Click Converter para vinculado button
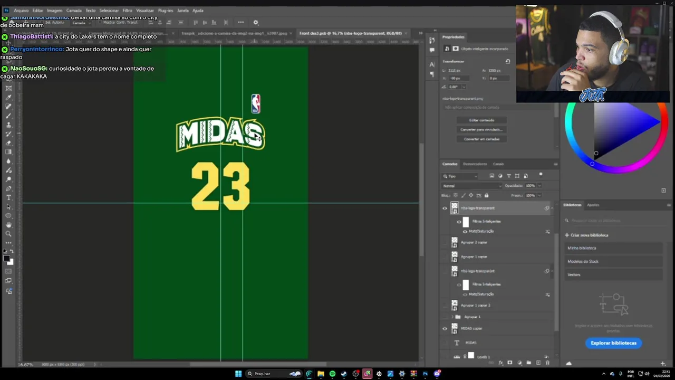 click(x=481, y=129)
